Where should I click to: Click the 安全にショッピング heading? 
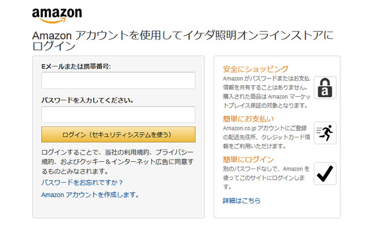point(255,69)
